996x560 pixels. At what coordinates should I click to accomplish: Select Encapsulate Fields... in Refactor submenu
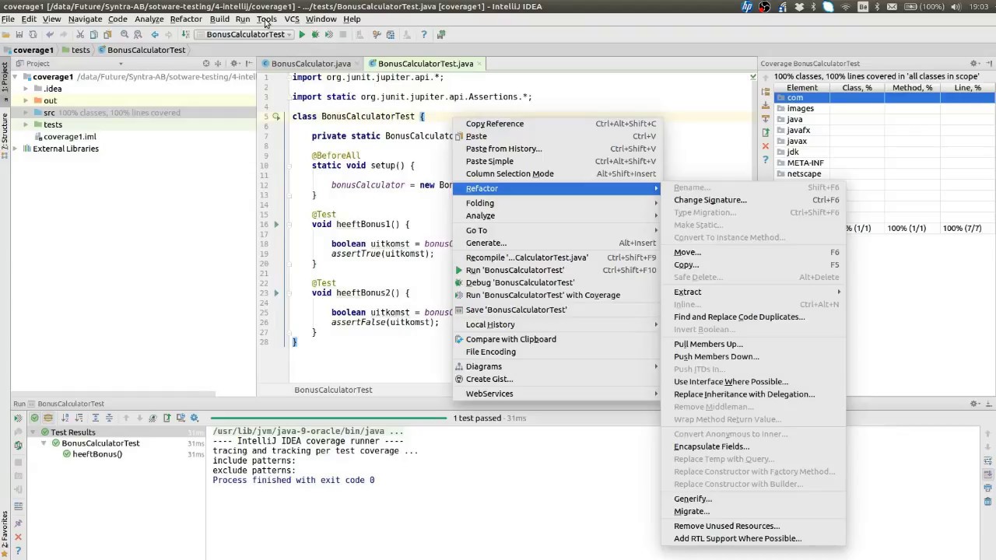(x=753, y=446)
